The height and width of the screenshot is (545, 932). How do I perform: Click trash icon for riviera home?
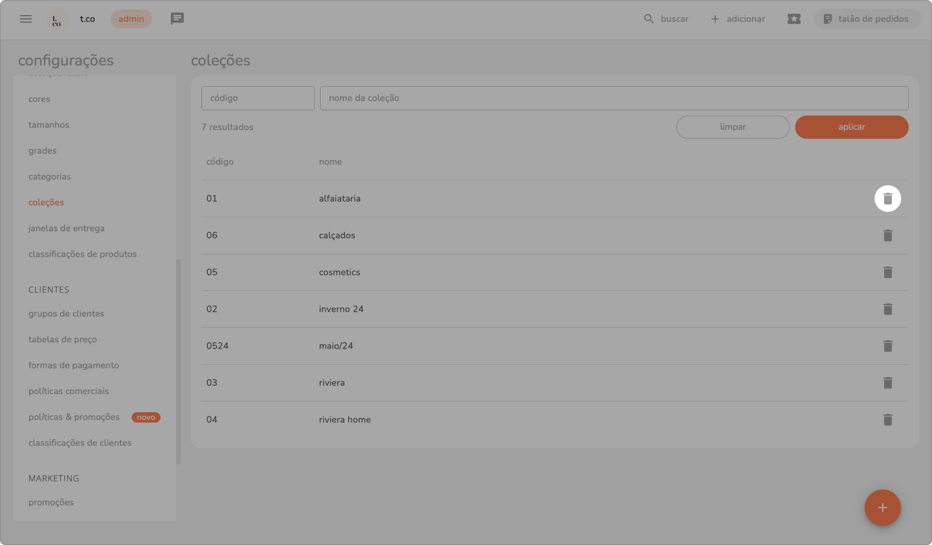[887, 419]
